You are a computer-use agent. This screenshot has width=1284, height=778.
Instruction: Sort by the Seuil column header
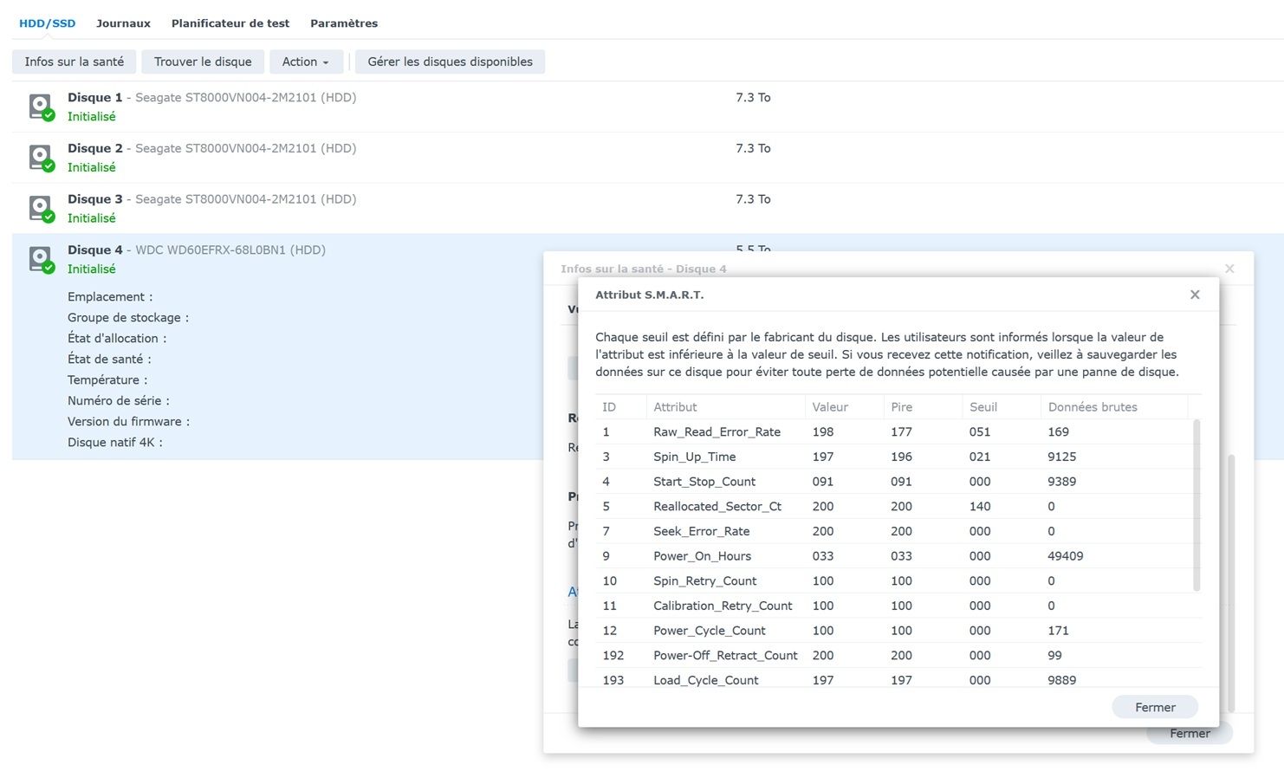click(1002, 407)
